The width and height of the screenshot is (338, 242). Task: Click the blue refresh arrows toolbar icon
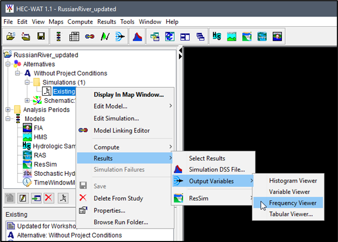coord(170,36)
